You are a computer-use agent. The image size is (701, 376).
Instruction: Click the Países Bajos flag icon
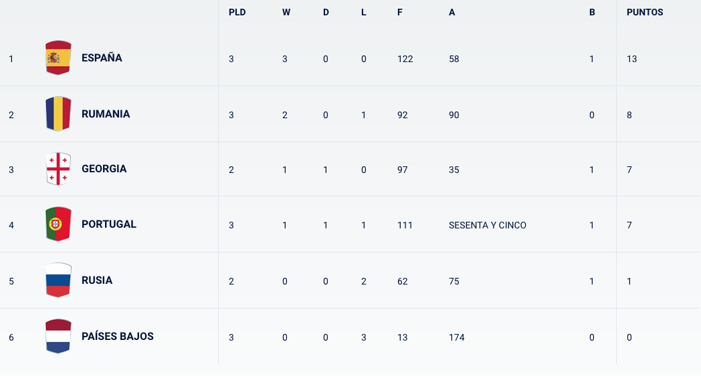[x=58, y=336]
